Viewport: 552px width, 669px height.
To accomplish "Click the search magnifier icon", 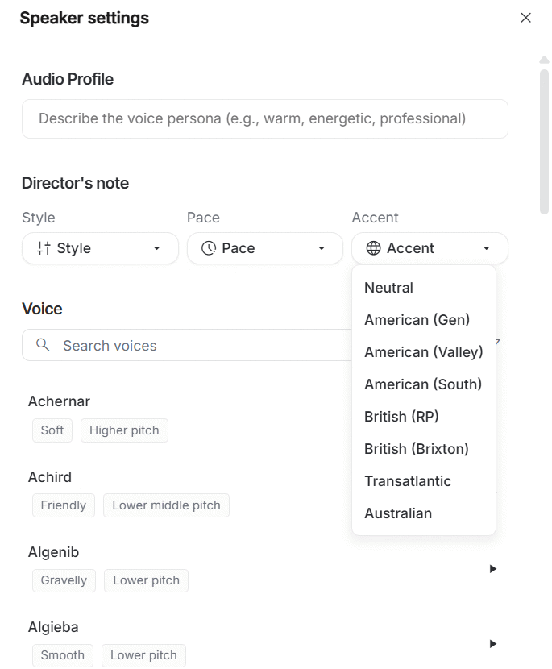I will tap(44, 345).
